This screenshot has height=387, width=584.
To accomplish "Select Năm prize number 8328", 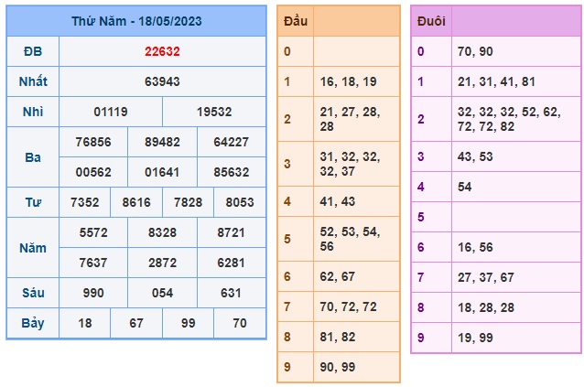I will coord(162,232).
